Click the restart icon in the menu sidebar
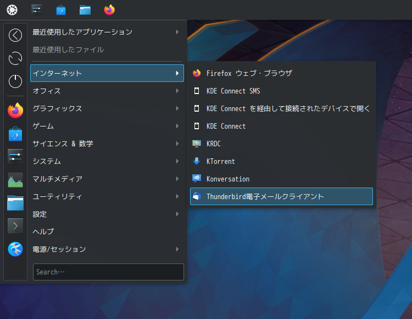412x319 pixels. pyautogui.click(x=15, y=58)
